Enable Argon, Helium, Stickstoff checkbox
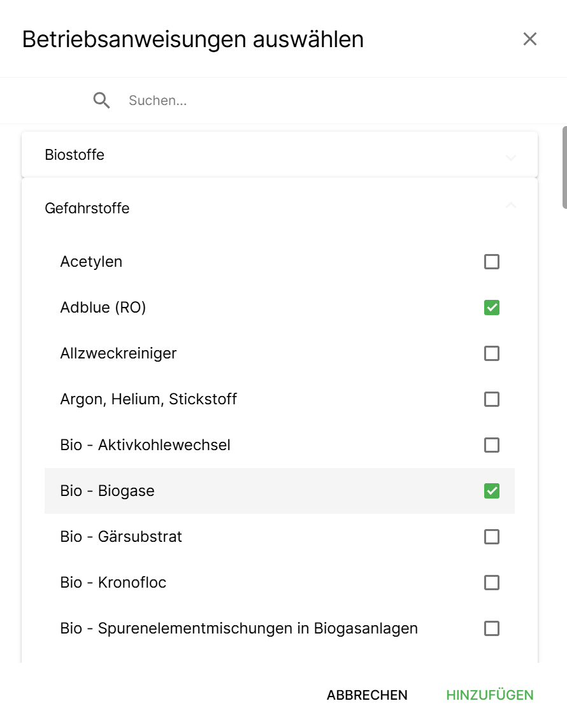The height and width of the screenshot is (722, 567). (x=492, y=399)
